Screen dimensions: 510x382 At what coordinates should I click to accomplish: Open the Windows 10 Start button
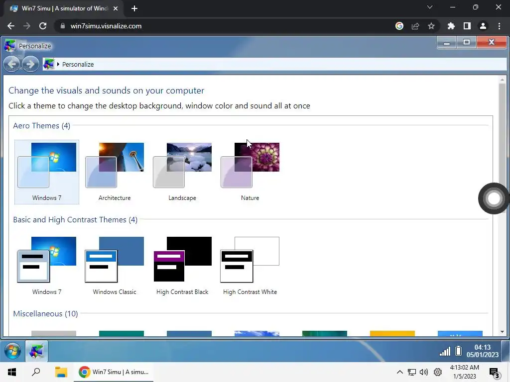12,372
